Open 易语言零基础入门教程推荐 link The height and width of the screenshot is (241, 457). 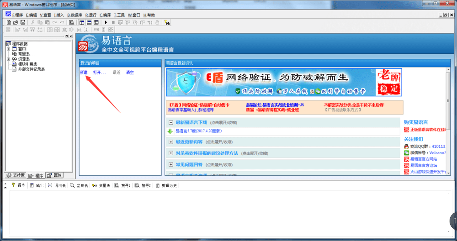pos(191,110)
